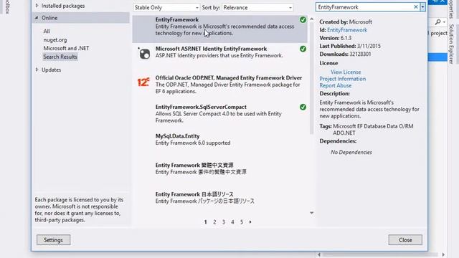The image size is (459, 258).
Task: Click the package list scroll down arrow
Action: click(312, 213)
